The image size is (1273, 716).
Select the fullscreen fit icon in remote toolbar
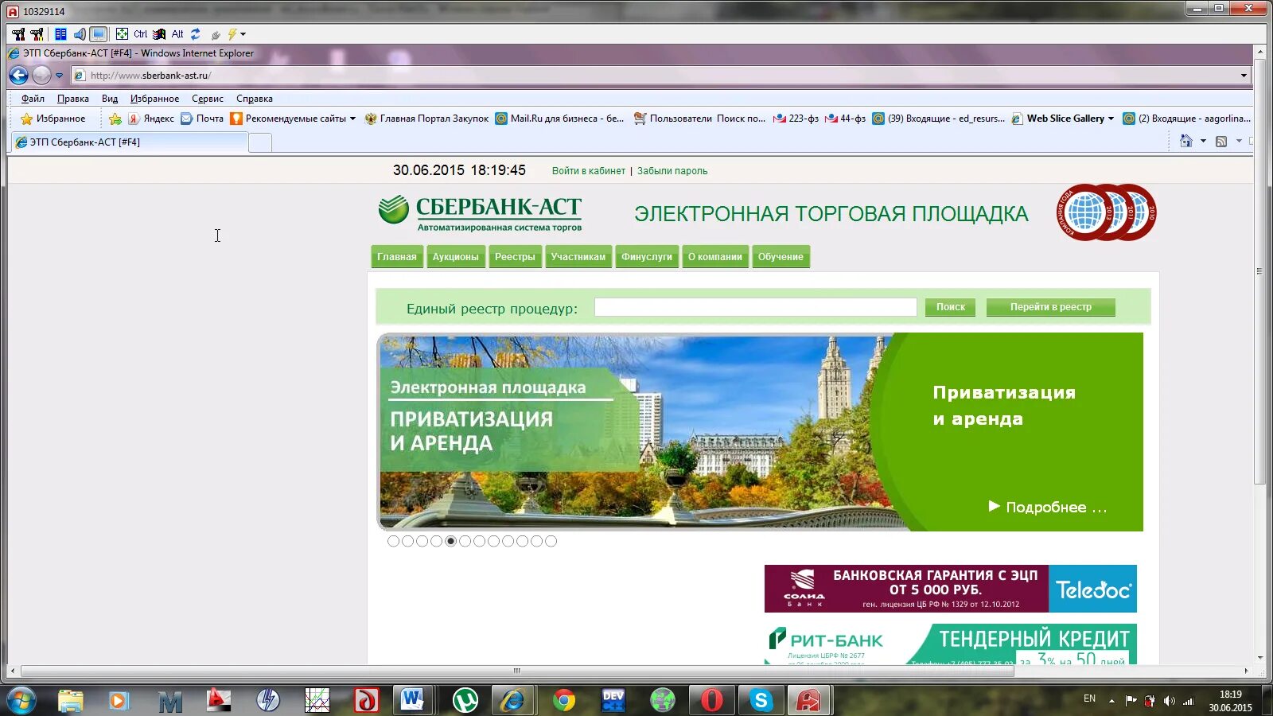click(122, 34)
